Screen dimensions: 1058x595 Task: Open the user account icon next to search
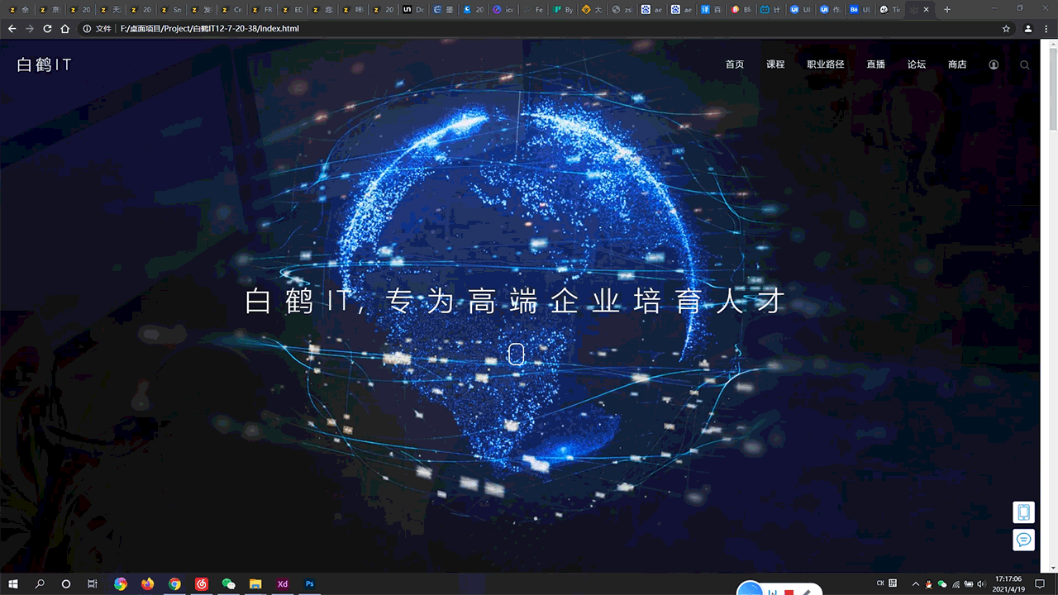click(x=994, y=64)
